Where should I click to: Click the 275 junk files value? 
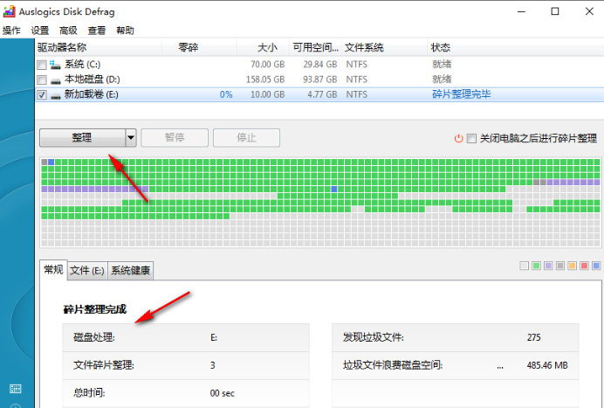(534, 337)
